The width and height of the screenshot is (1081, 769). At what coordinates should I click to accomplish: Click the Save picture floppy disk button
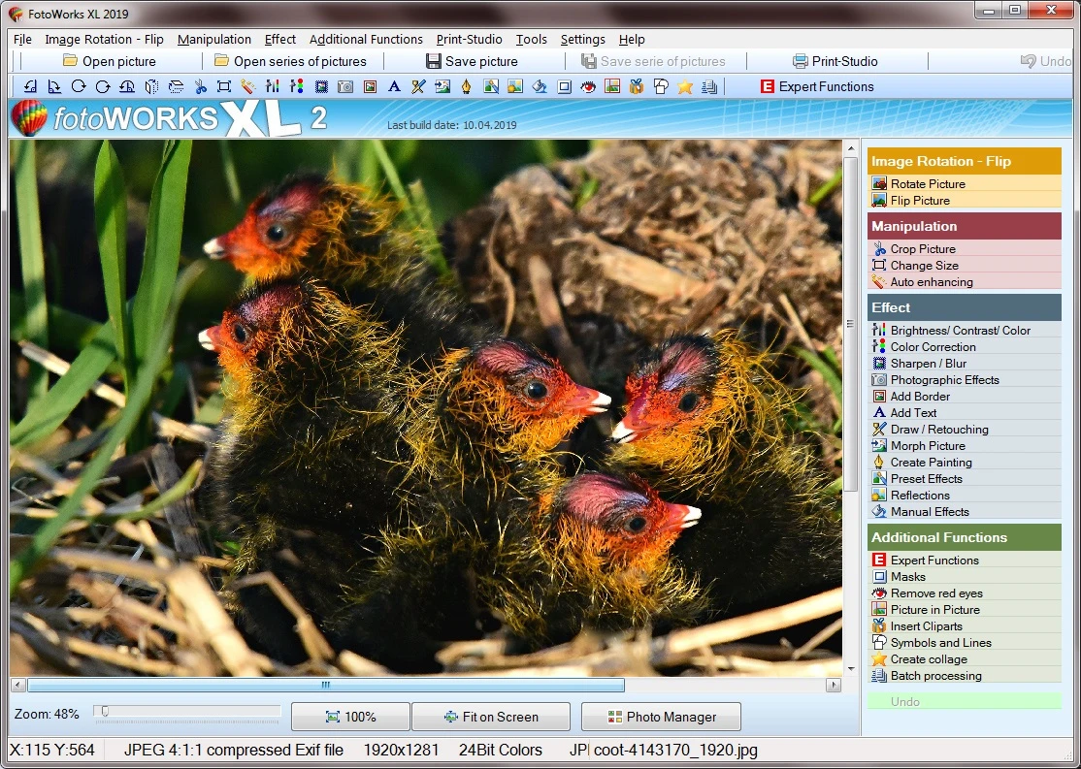[x=472, y=61]
